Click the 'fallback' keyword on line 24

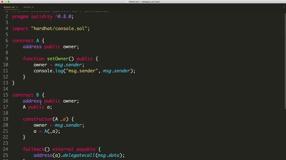pyautogui.click(x=34, y=149)
